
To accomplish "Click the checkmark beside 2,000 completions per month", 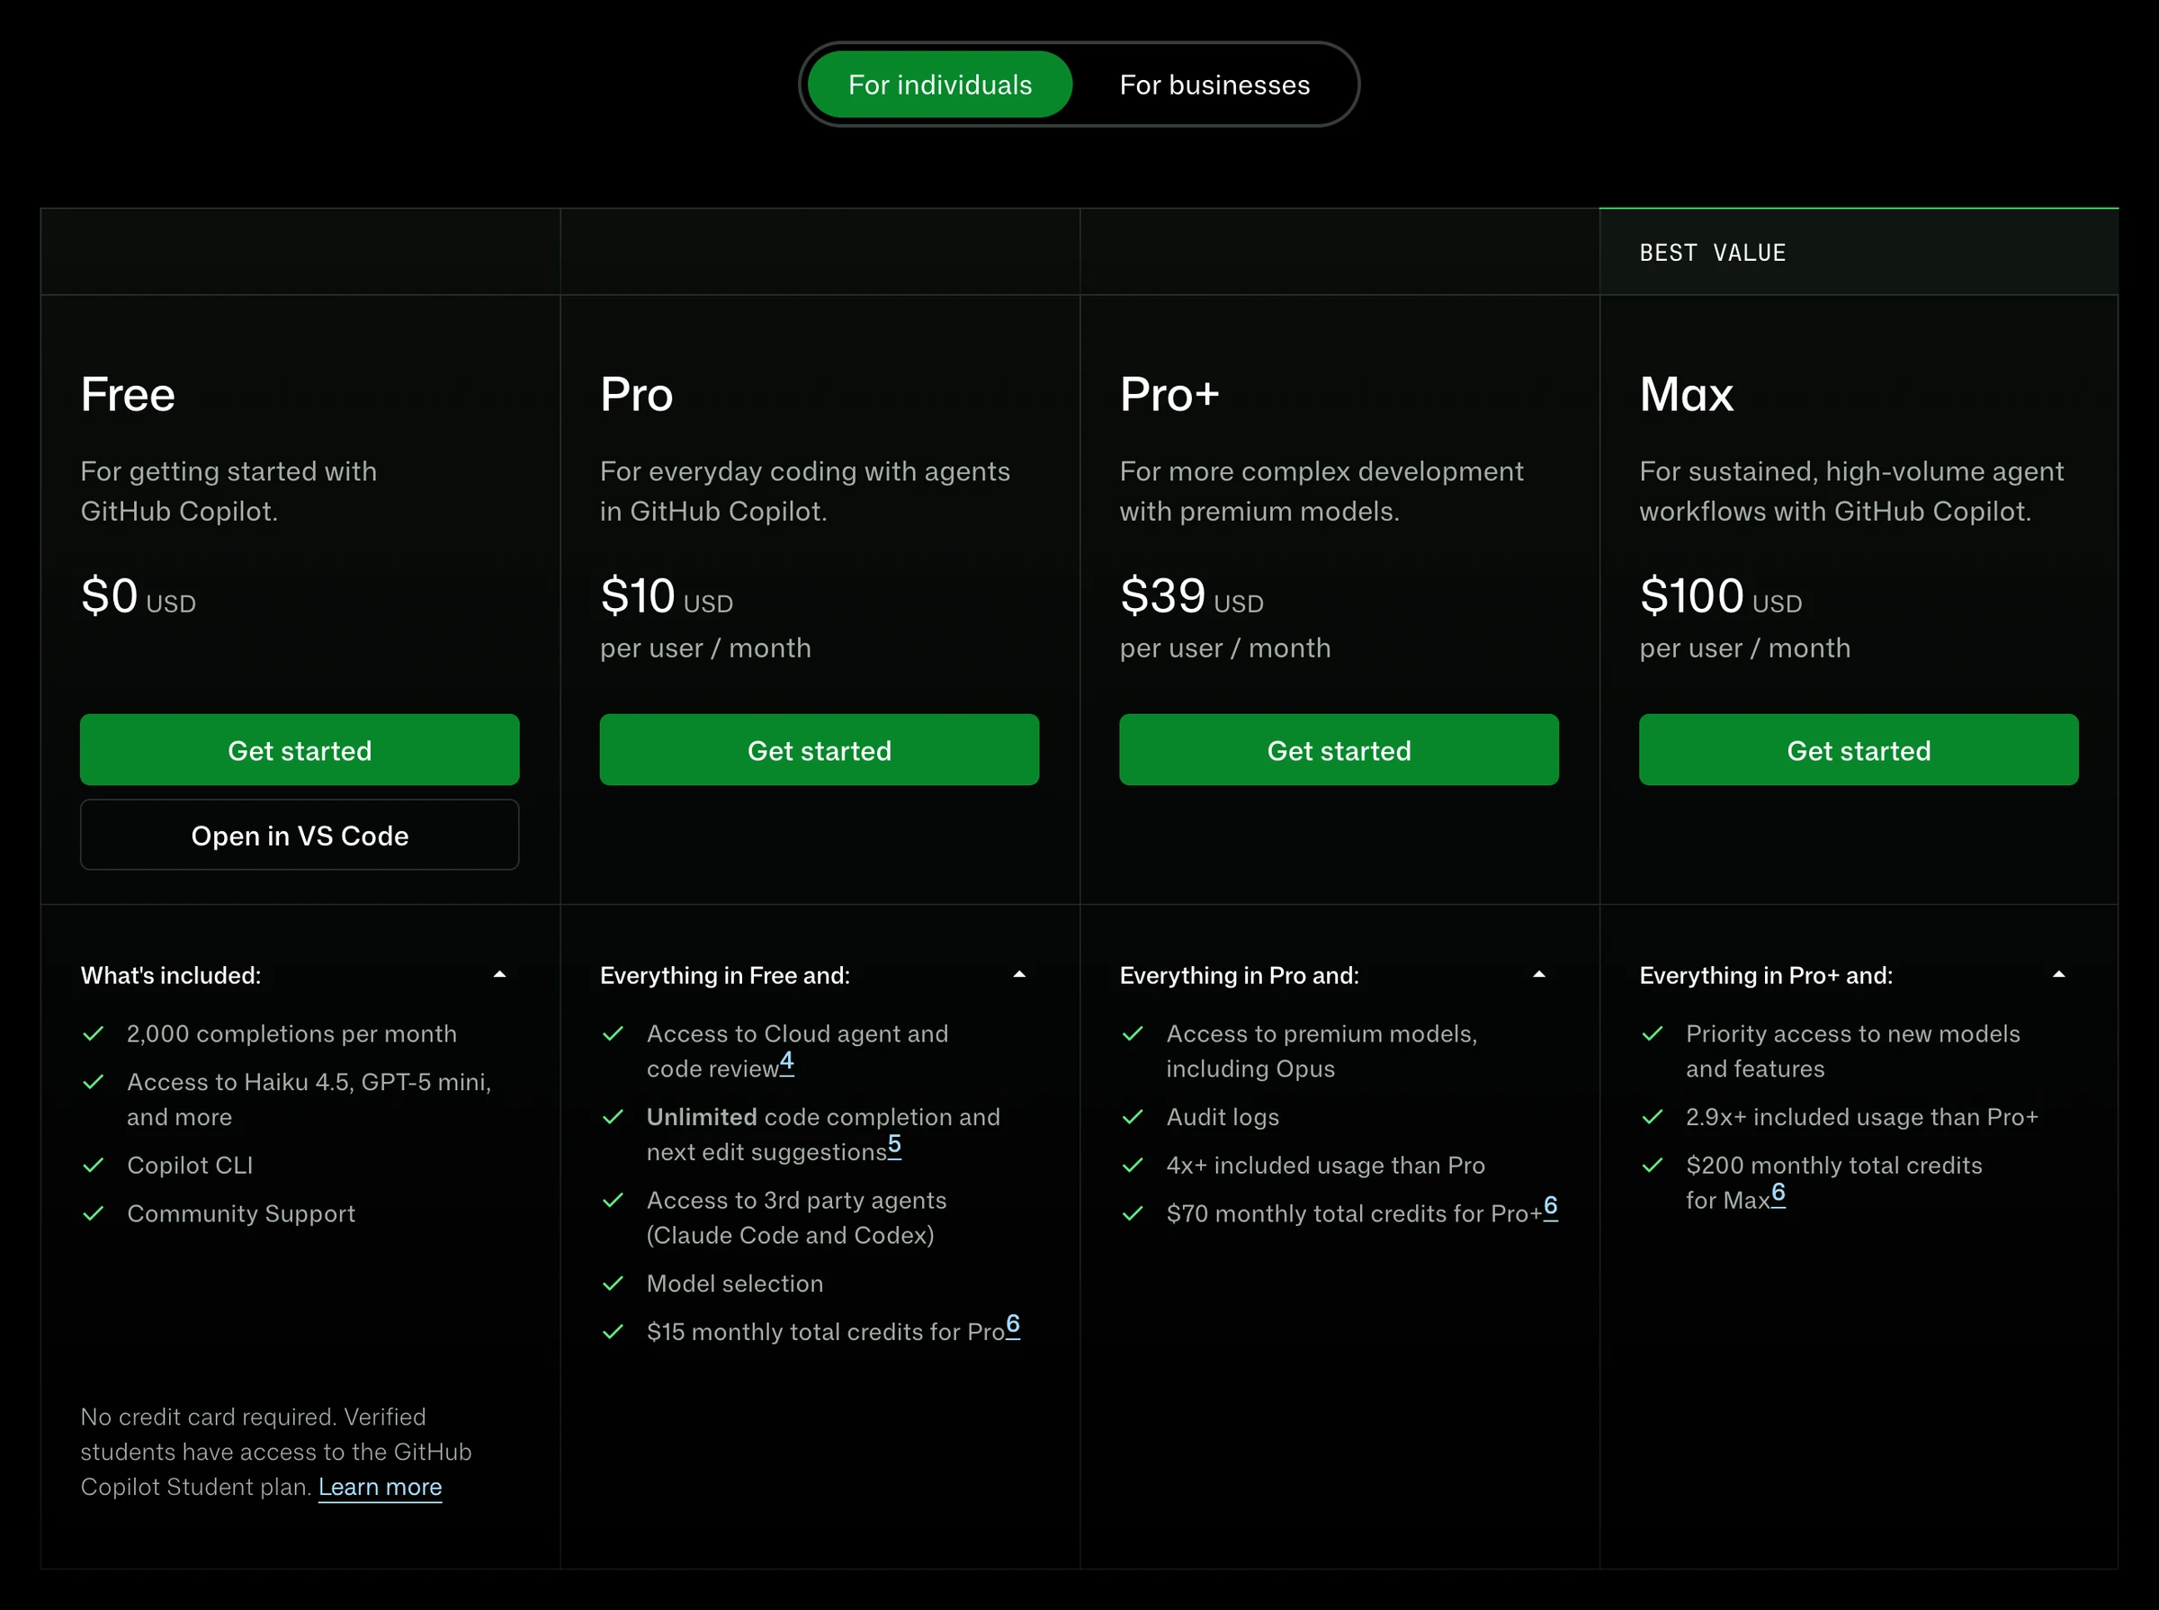I will click(x=94, y=1034).
